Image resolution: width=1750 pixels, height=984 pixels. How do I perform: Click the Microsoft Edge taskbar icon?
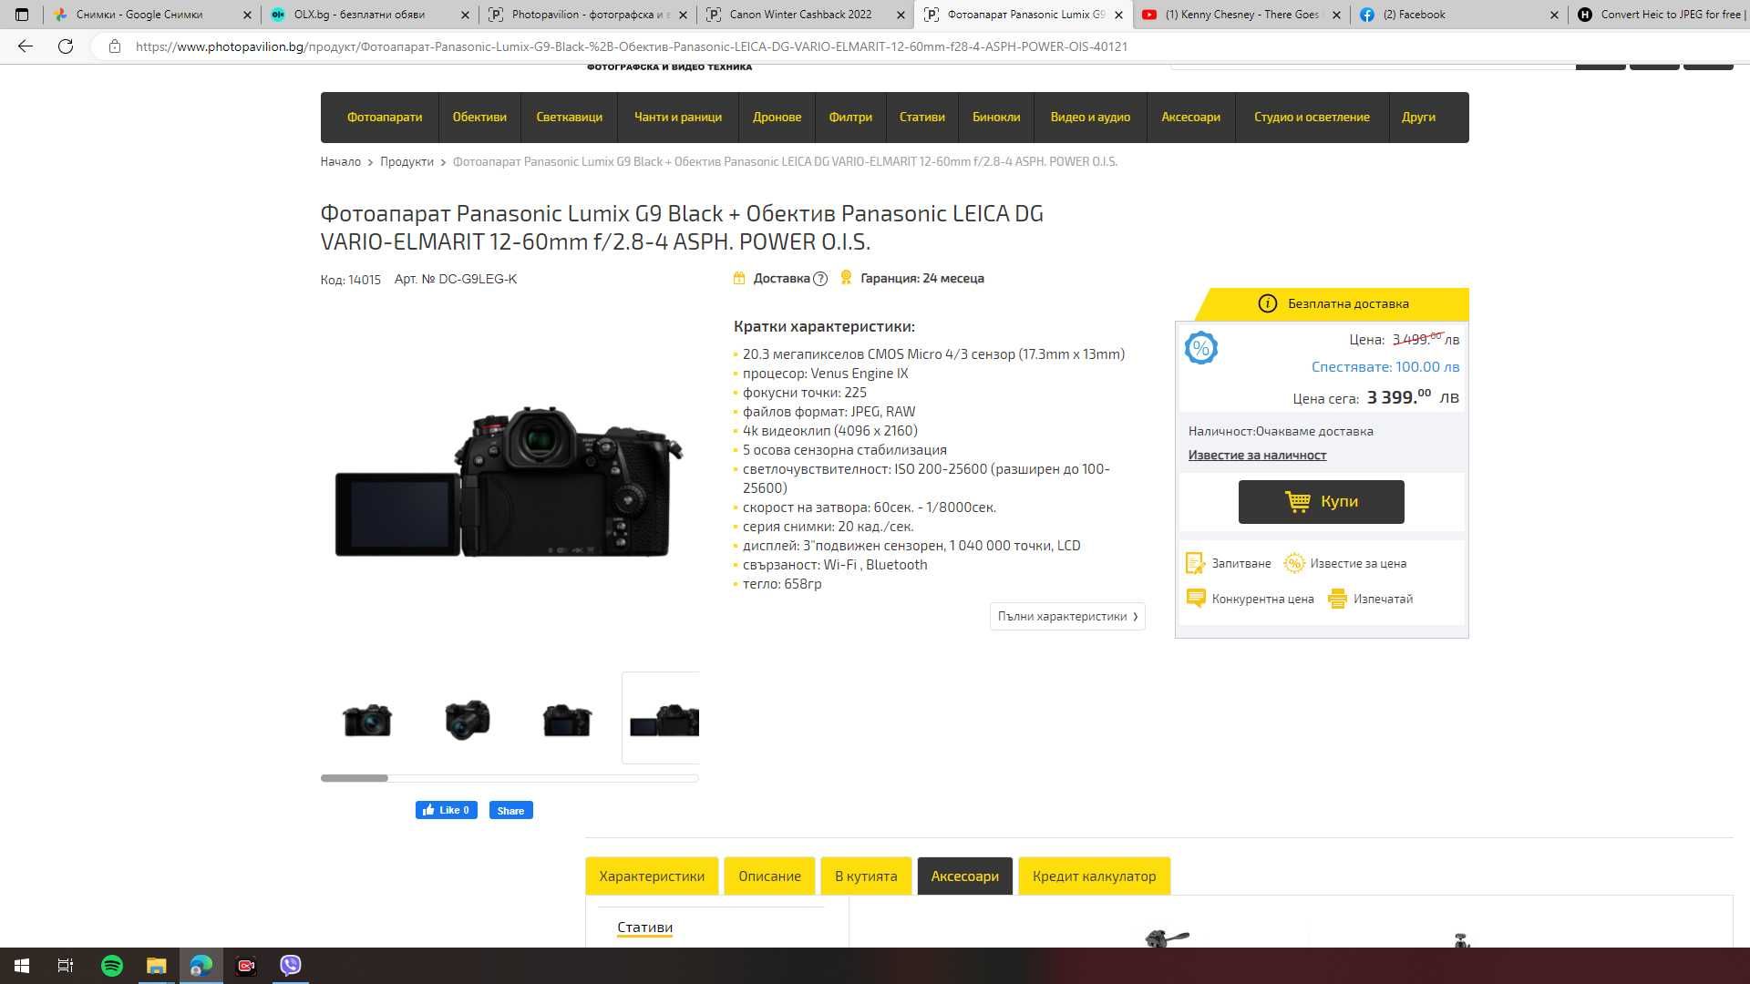click(x=201, y=966)
